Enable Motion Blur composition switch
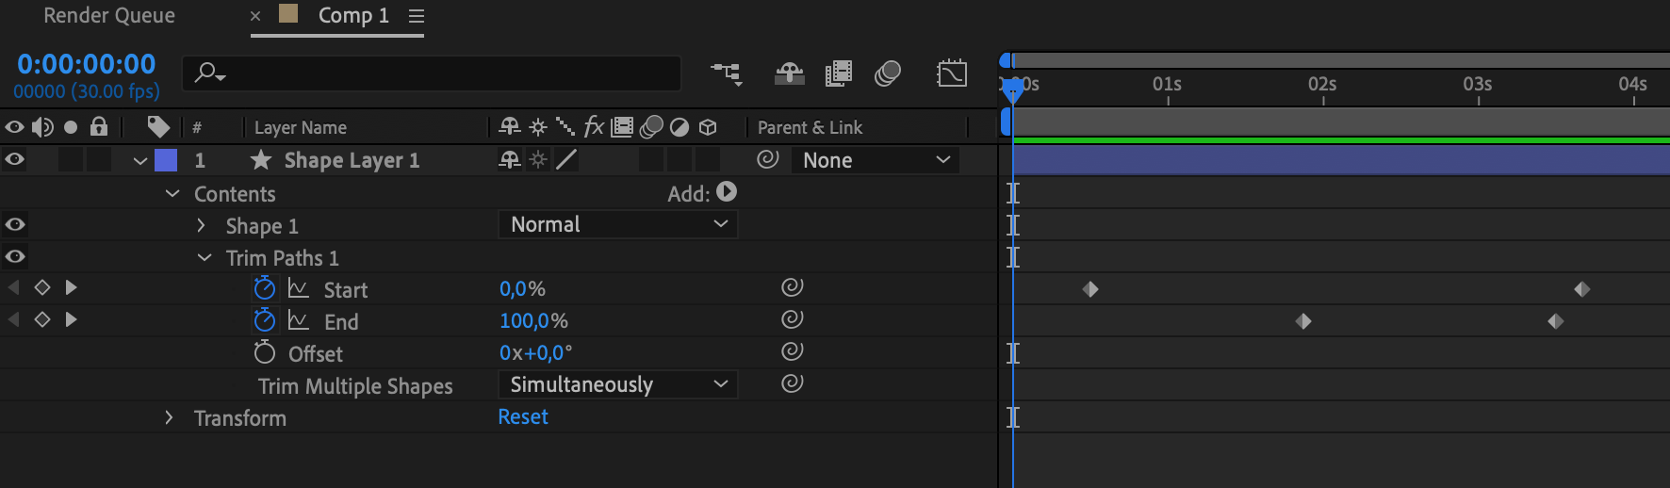 click(x=888, y=73)
